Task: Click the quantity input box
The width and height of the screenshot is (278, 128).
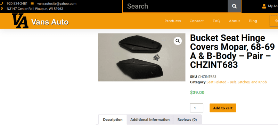Action: tap(196, 108)
